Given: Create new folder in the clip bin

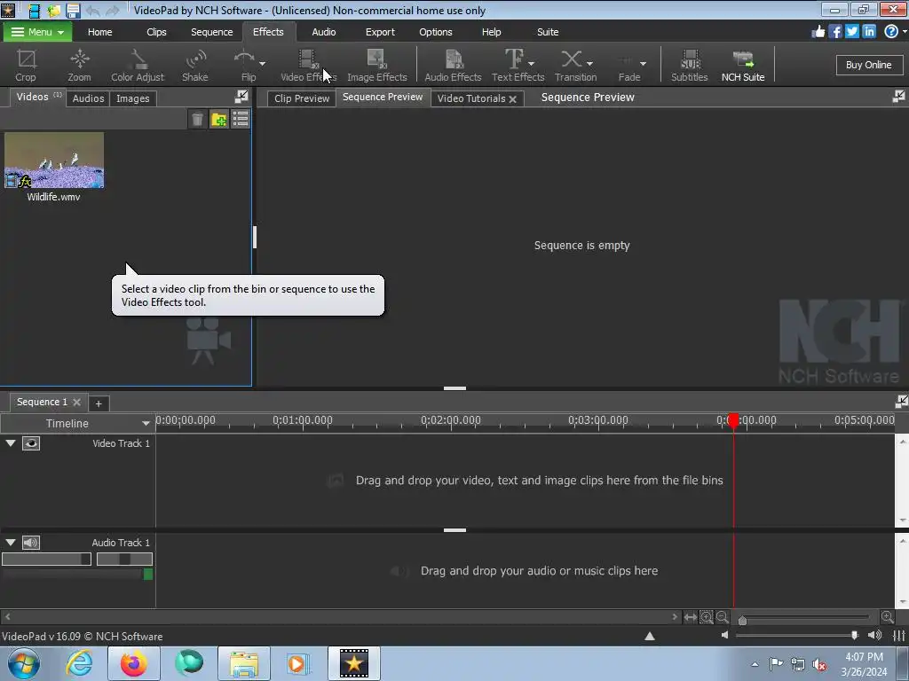Looking at the screenshot, I should click(219, 120).
